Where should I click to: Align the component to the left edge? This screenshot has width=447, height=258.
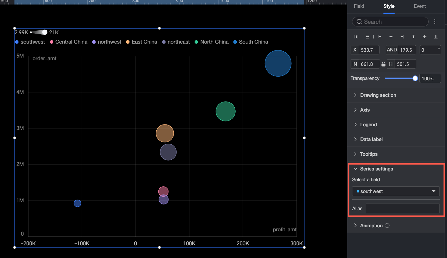[380, 37]
